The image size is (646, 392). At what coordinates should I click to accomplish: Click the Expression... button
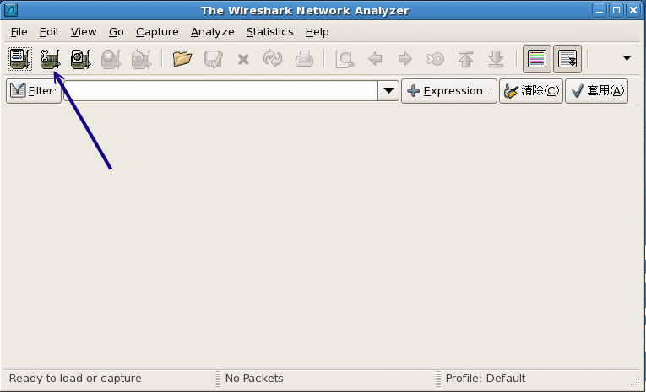[449, 91]
